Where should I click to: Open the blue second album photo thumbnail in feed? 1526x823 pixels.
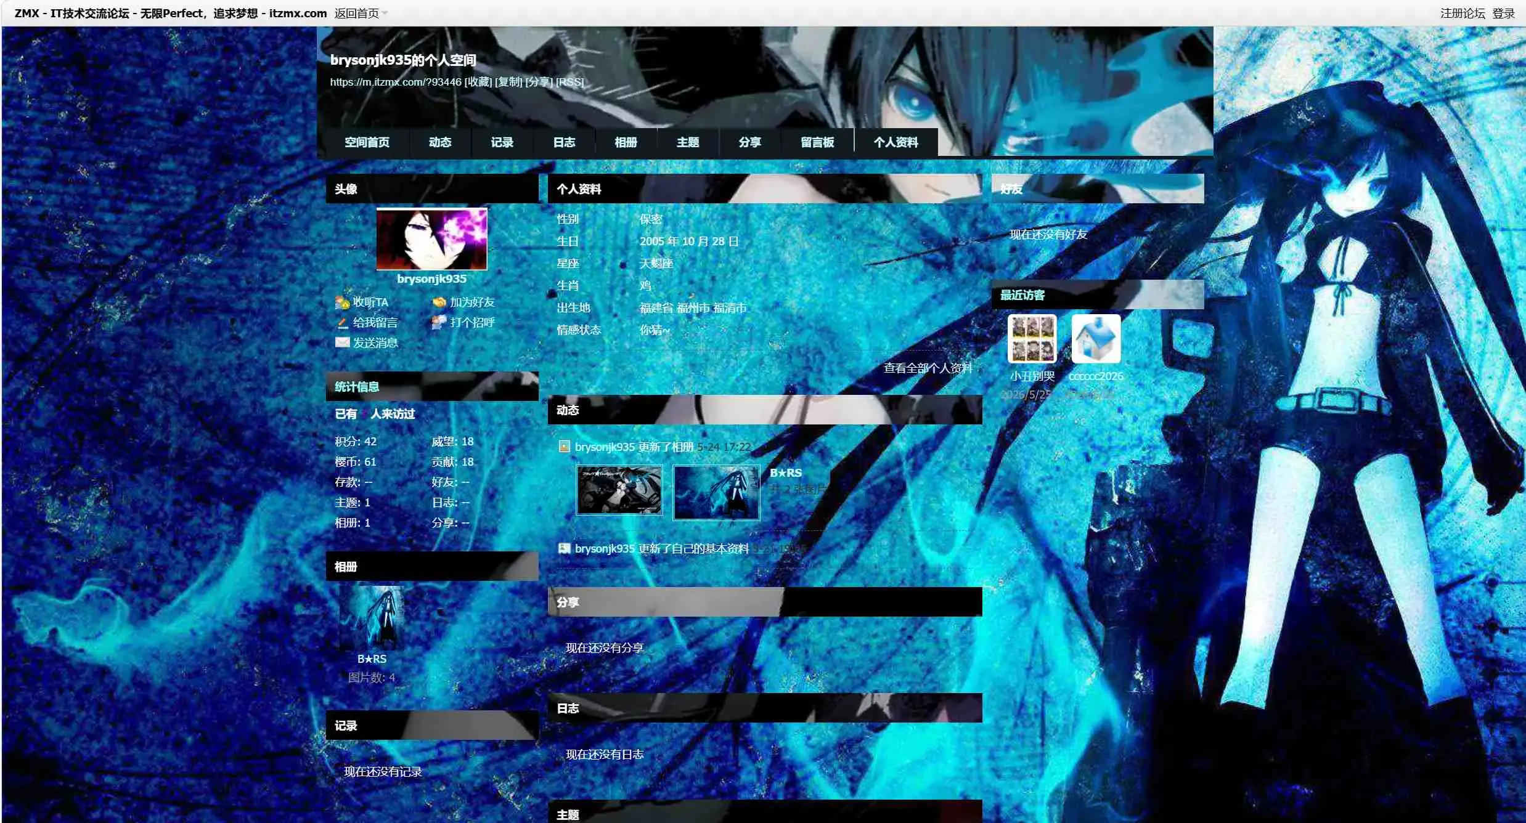[x=716, y=492]
